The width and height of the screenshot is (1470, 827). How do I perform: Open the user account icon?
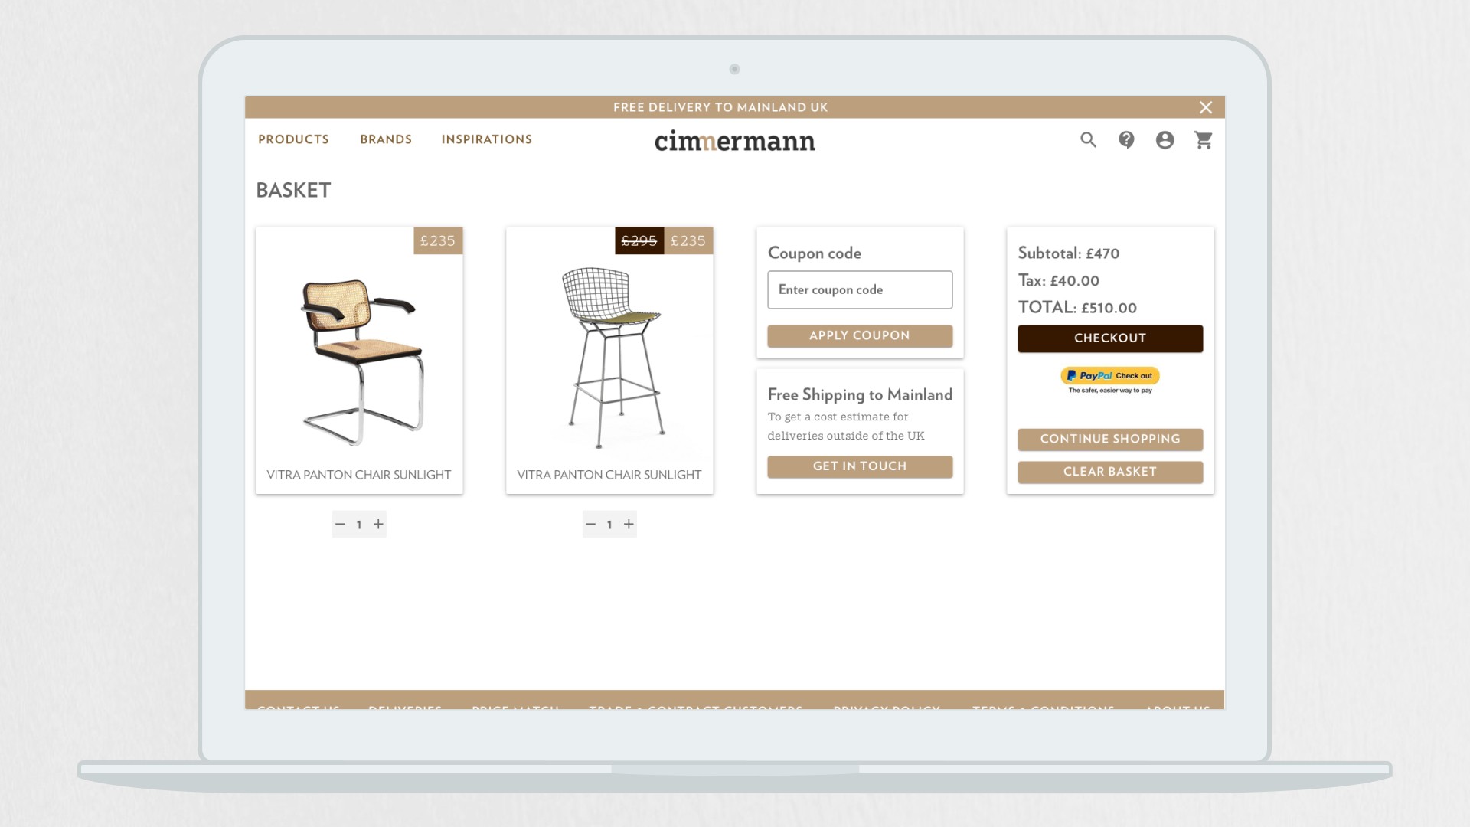coord(1165,140)
